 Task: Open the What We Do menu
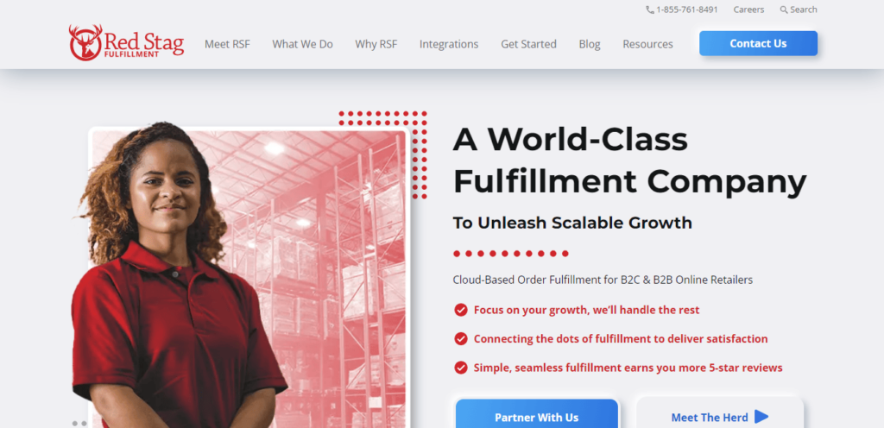(x=303, y=44)
